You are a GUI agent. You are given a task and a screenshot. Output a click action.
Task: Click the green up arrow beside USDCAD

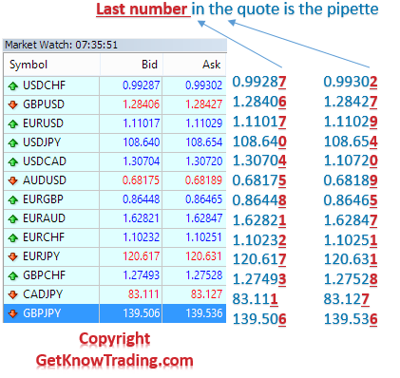pos(13,161)
